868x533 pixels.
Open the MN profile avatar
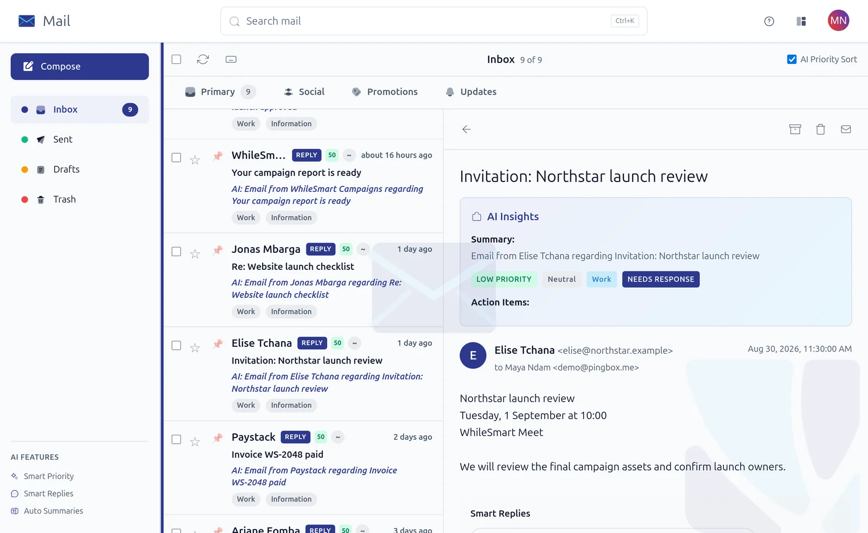838,21
